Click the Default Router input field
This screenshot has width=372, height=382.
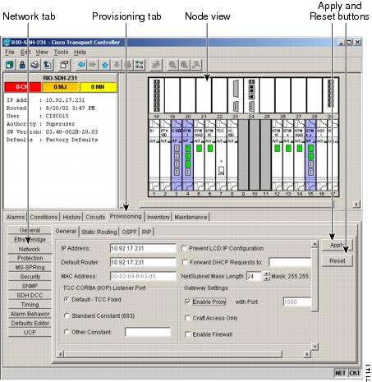pyautogui.click(x=143, y=262)
